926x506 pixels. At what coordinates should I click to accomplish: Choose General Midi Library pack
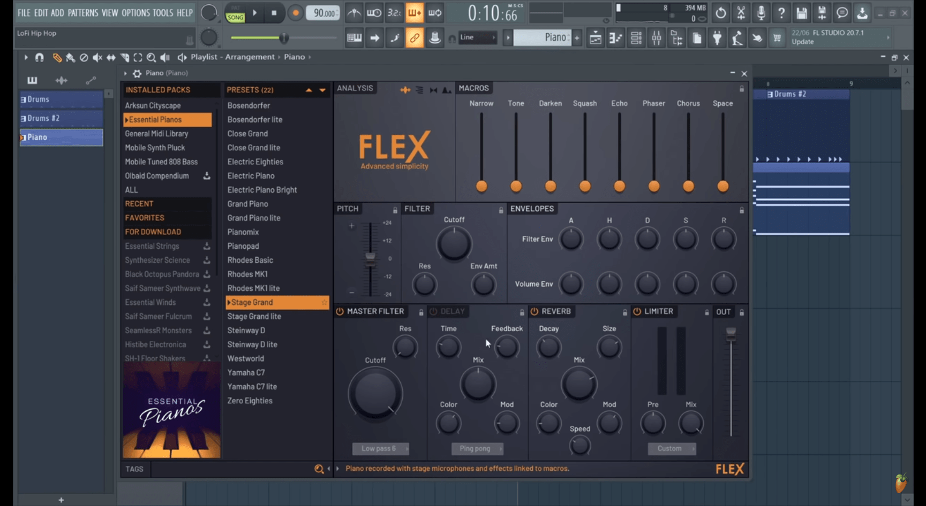[x=156, y=134]
